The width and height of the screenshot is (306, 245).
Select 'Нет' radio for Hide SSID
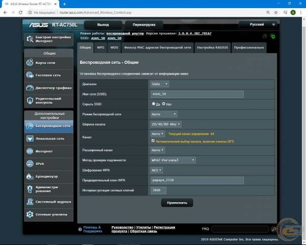pyautogui.click(x=164, y=104)
